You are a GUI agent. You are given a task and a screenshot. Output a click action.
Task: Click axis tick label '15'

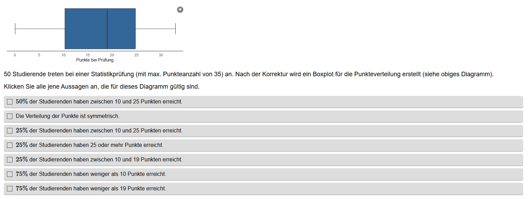pos(88,55)
